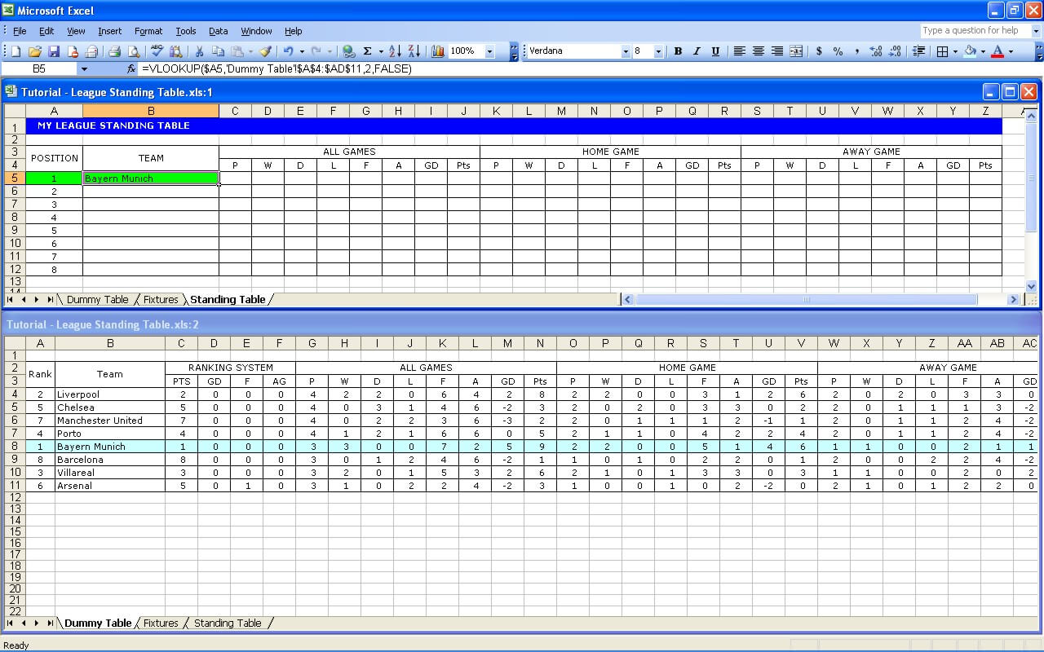Open the Data menu
Image resolution: width=1044 pixels, height=652 pixels.
(218, 31)
